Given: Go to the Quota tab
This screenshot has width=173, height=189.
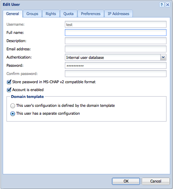Looking at the screenshot, I should pyautogui.click(x=69, y=14).
